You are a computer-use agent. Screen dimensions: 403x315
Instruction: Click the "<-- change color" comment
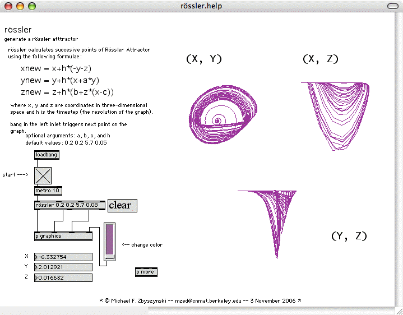point(142,245)
